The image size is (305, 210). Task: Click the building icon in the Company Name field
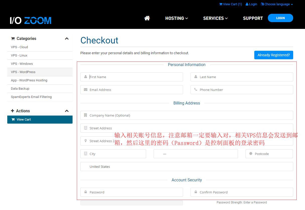coord(85,115)
